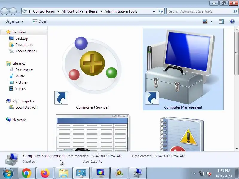Screen dimensions: 239x179
Task: Open Firefox from the taskbar
Action: pos(45,173)
